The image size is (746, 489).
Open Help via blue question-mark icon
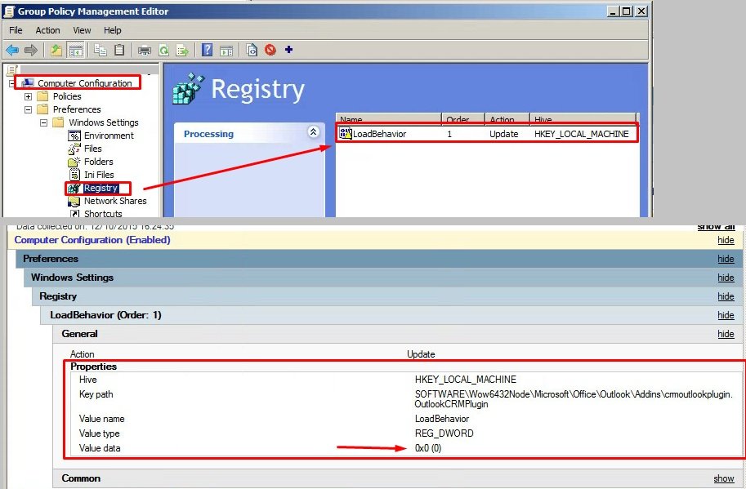pos(208,50)
